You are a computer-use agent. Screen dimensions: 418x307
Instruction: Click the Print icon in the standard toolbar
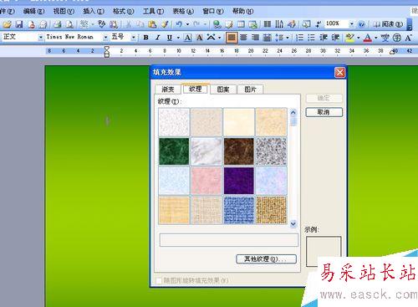(x=58, y=24)
